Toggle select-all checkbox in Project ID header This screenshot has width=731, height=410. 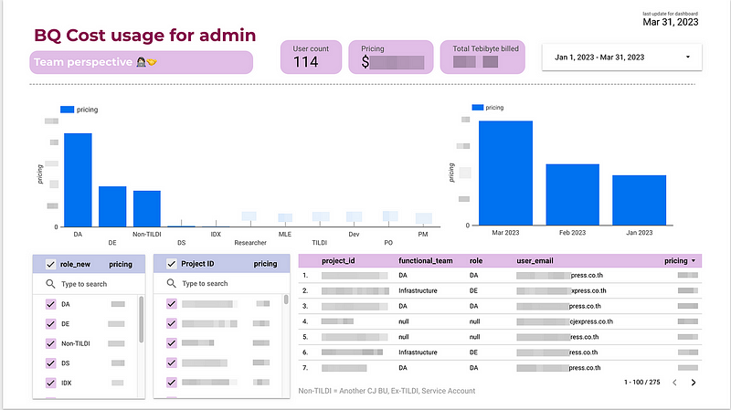tap(171, 264)
